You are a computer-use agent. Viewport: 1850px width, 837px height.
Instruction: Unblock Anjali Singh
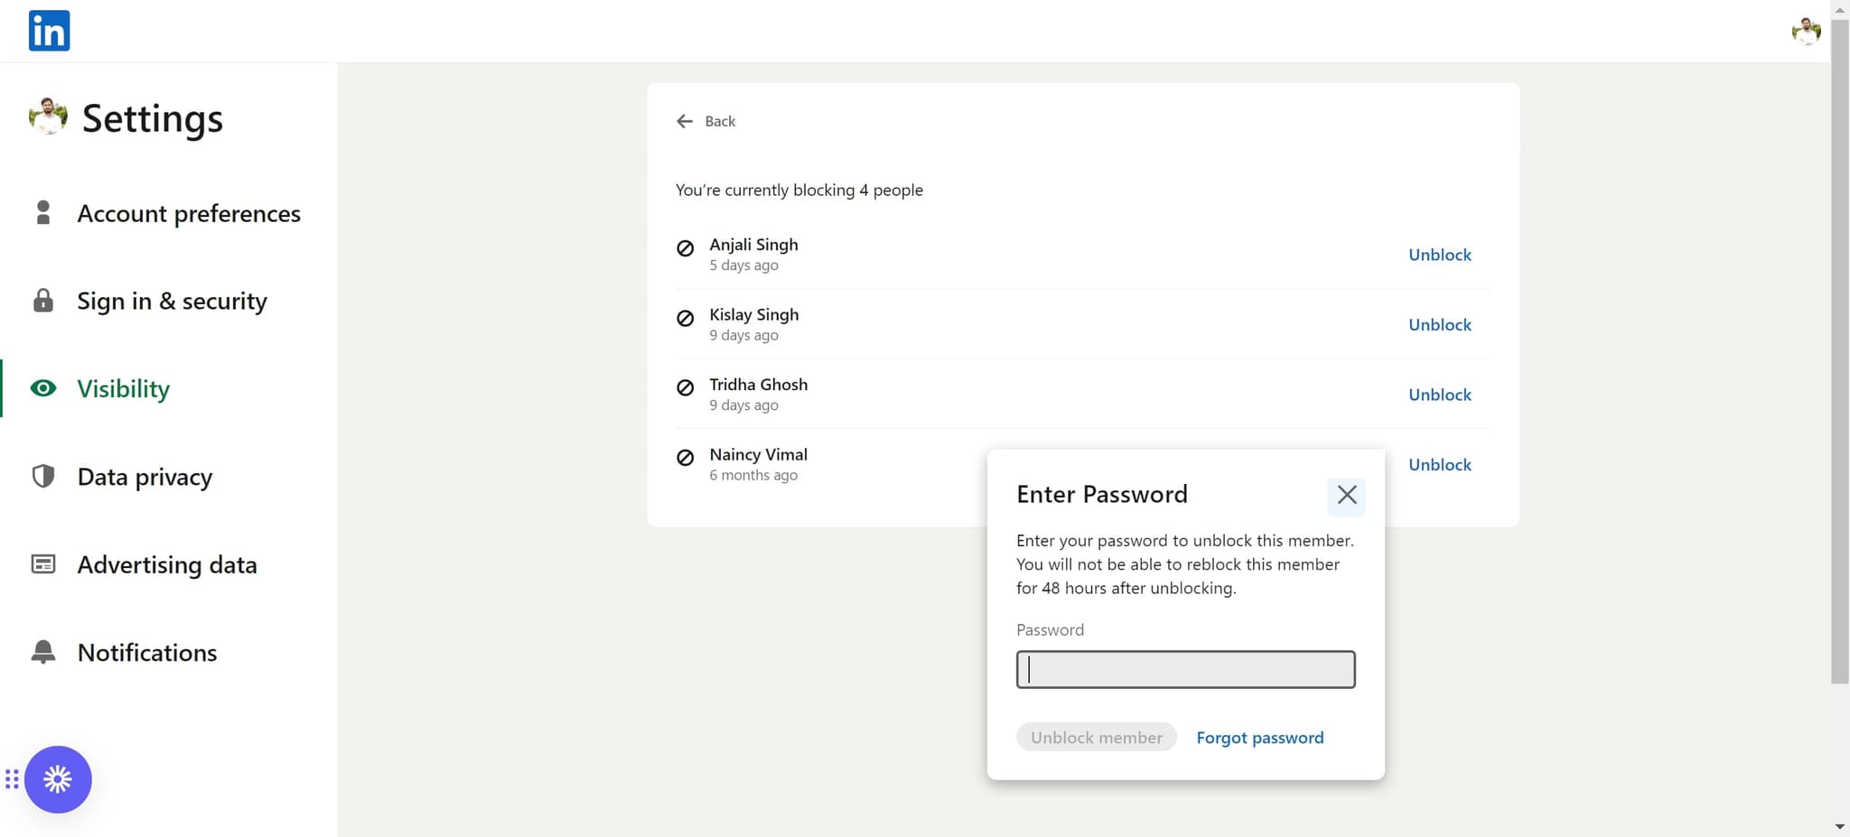(1439, 255)
